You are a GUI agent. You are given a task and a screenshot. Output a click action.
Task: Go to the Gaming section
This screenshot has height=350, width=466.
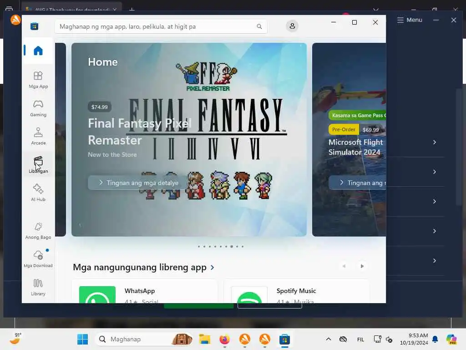click(x=38, y=108)
